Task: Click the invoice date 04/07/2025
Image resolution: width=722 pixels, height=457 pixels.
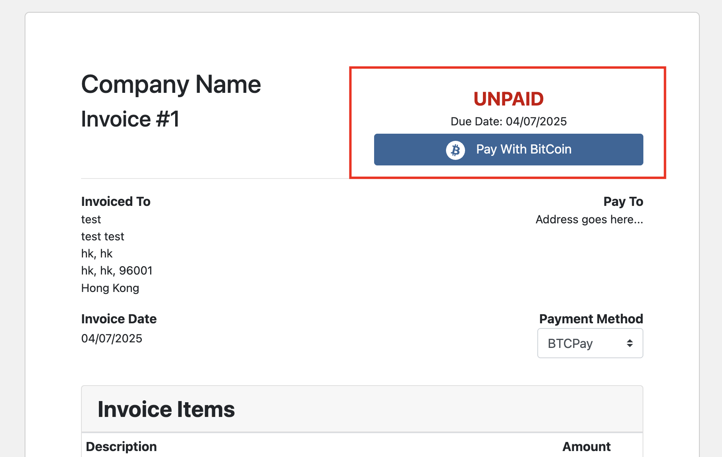Action: (112, 338)
